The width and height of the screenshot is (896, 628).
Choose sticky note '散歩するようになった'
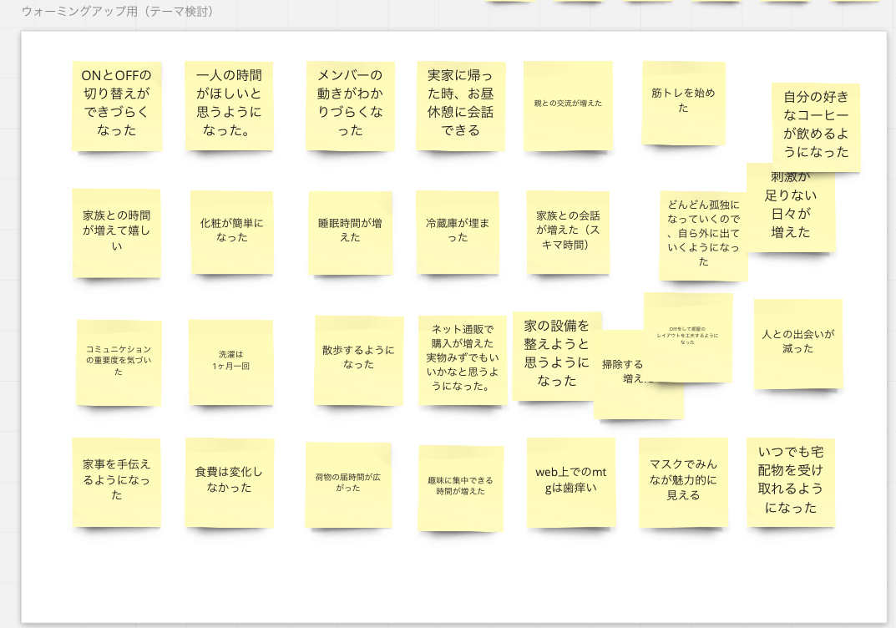[x=358, y=361]
